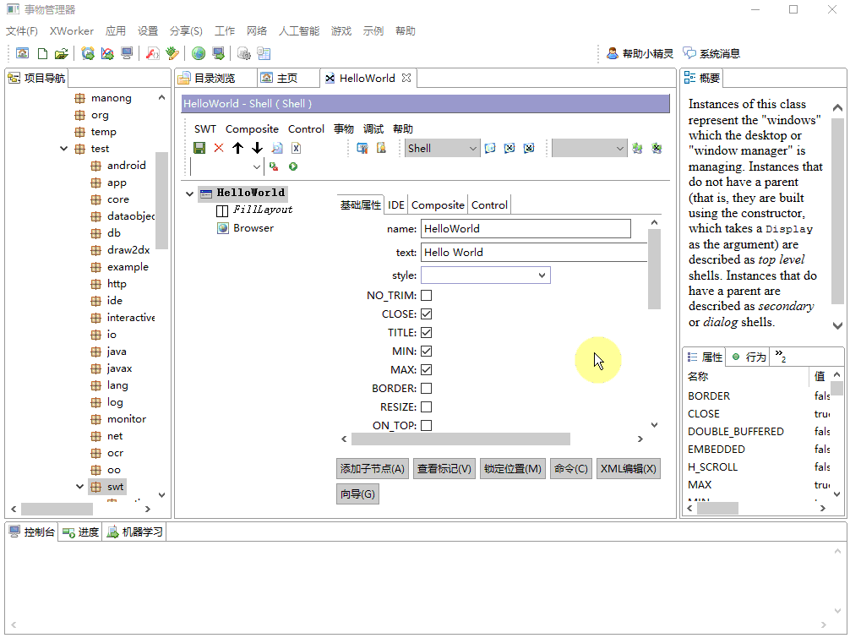Viewport: 850px width, 638px height.
Task: Select the android package in project tree
Action: [x=119, y=166]
